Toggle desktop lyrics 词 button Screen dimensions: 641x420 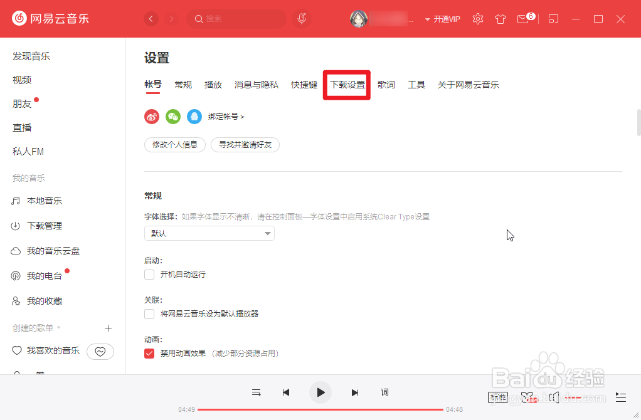click(x=384, y=392)
